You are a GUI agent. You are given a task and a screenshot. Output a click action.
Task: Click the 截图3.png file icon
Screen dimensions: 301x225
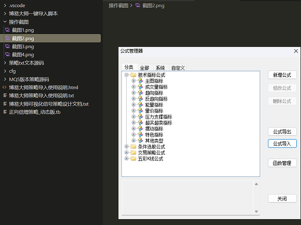(8, 46)
